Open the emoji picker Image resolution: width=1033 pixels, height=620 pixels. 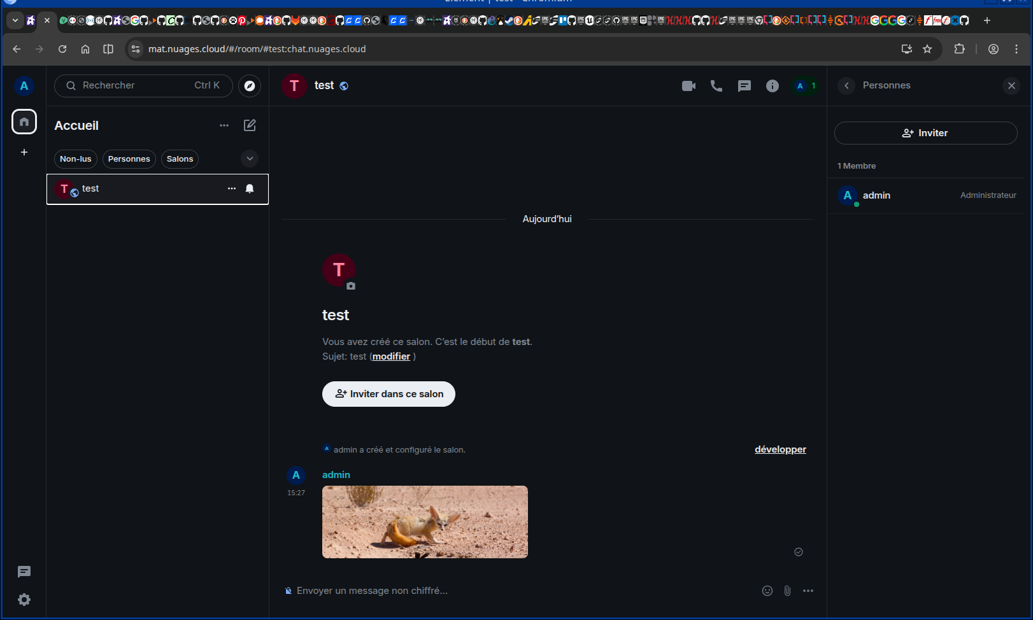click(x=767, y=591)
